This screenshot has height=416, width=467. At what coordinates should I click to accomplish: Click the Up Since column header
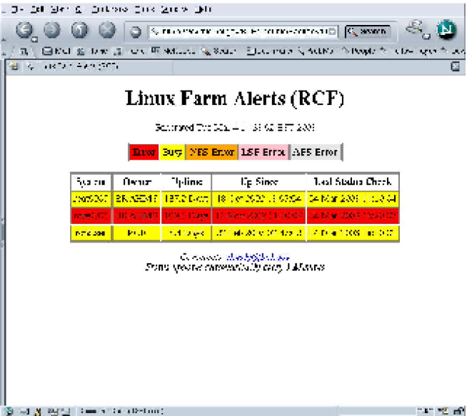(258, 182)
